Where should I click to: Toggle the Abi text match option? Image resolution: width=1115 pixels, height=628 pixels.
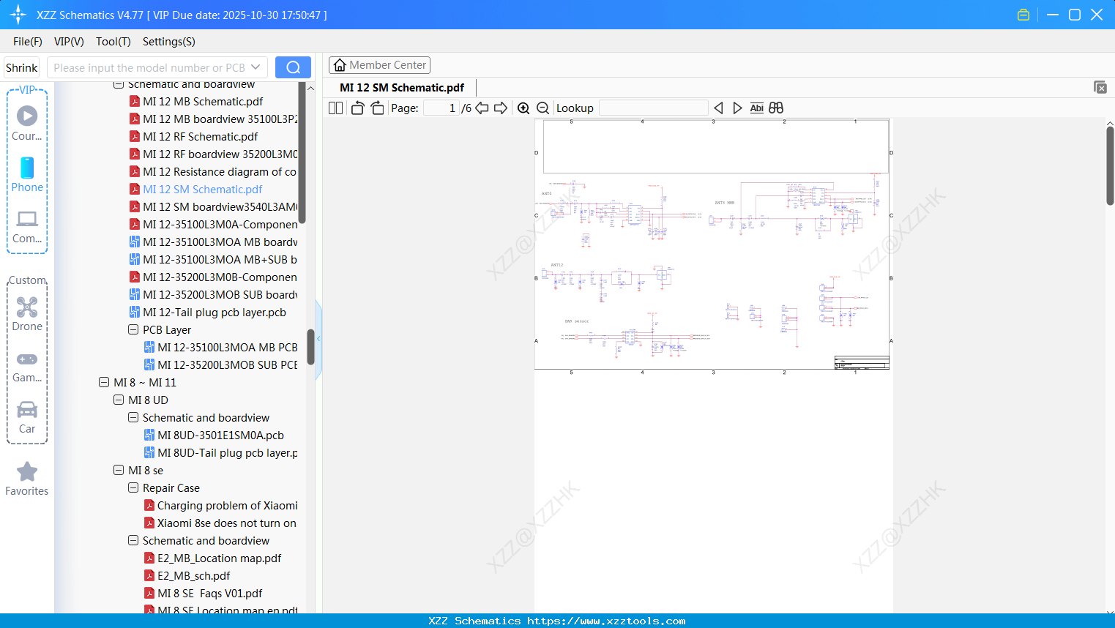[757, 108]
